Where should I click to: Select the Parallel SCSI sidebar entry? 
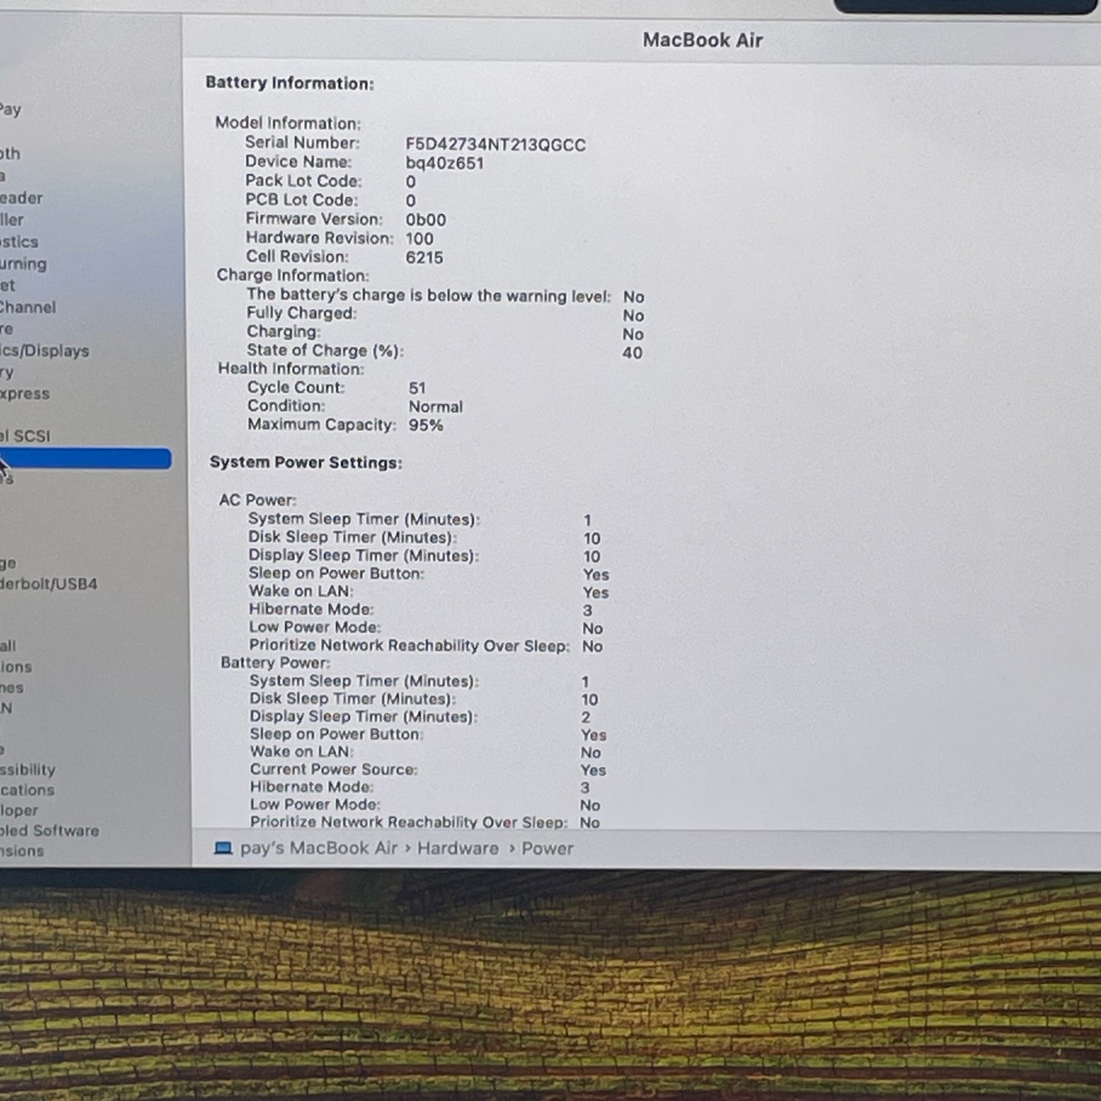[25, 436]
